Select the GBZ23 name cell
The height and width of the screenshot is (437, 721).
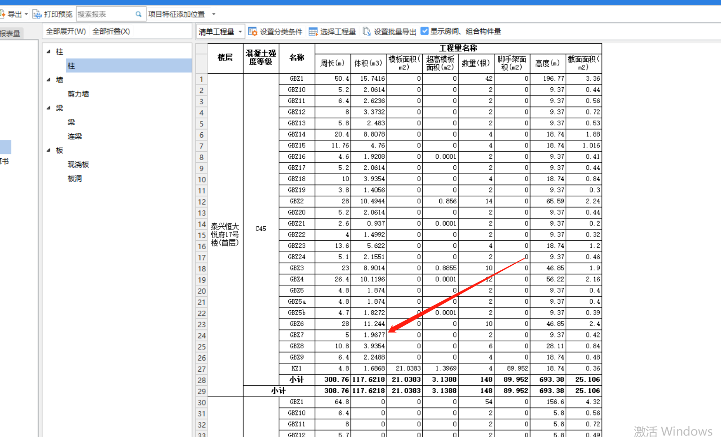[297, 246]
